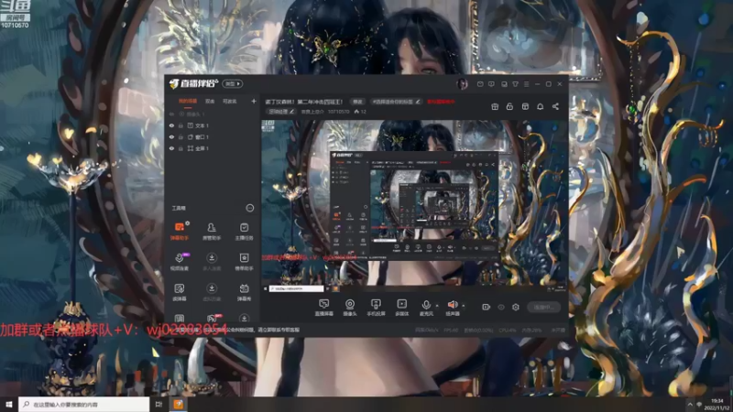Image resolution: width=733 pixels, height=412 pixels.
Task: Open the 榜单助手 tool
Action: pyautogui.click(x=244, y=261)
